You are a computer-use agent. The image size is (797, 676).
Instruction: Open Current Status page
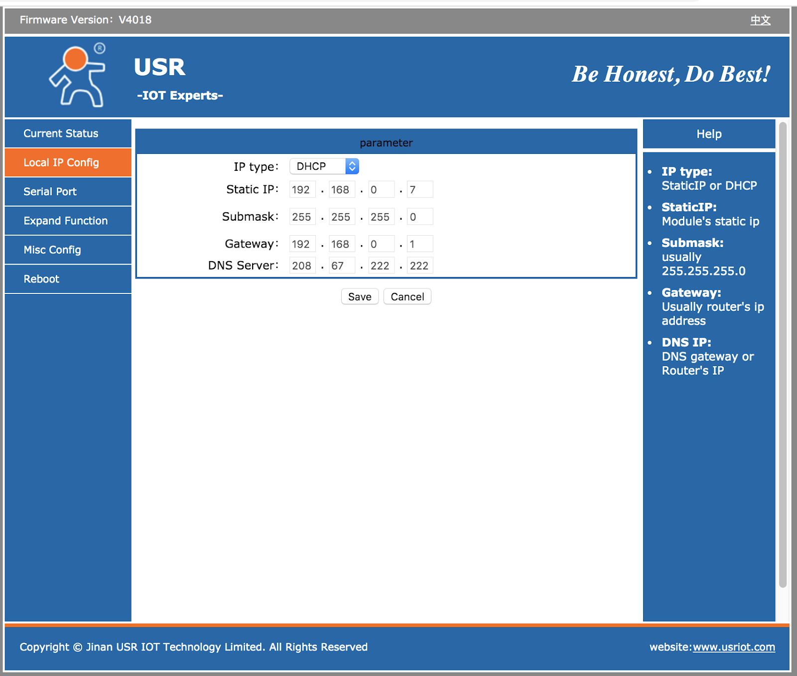pyautogui.click(x=68, y=134)
